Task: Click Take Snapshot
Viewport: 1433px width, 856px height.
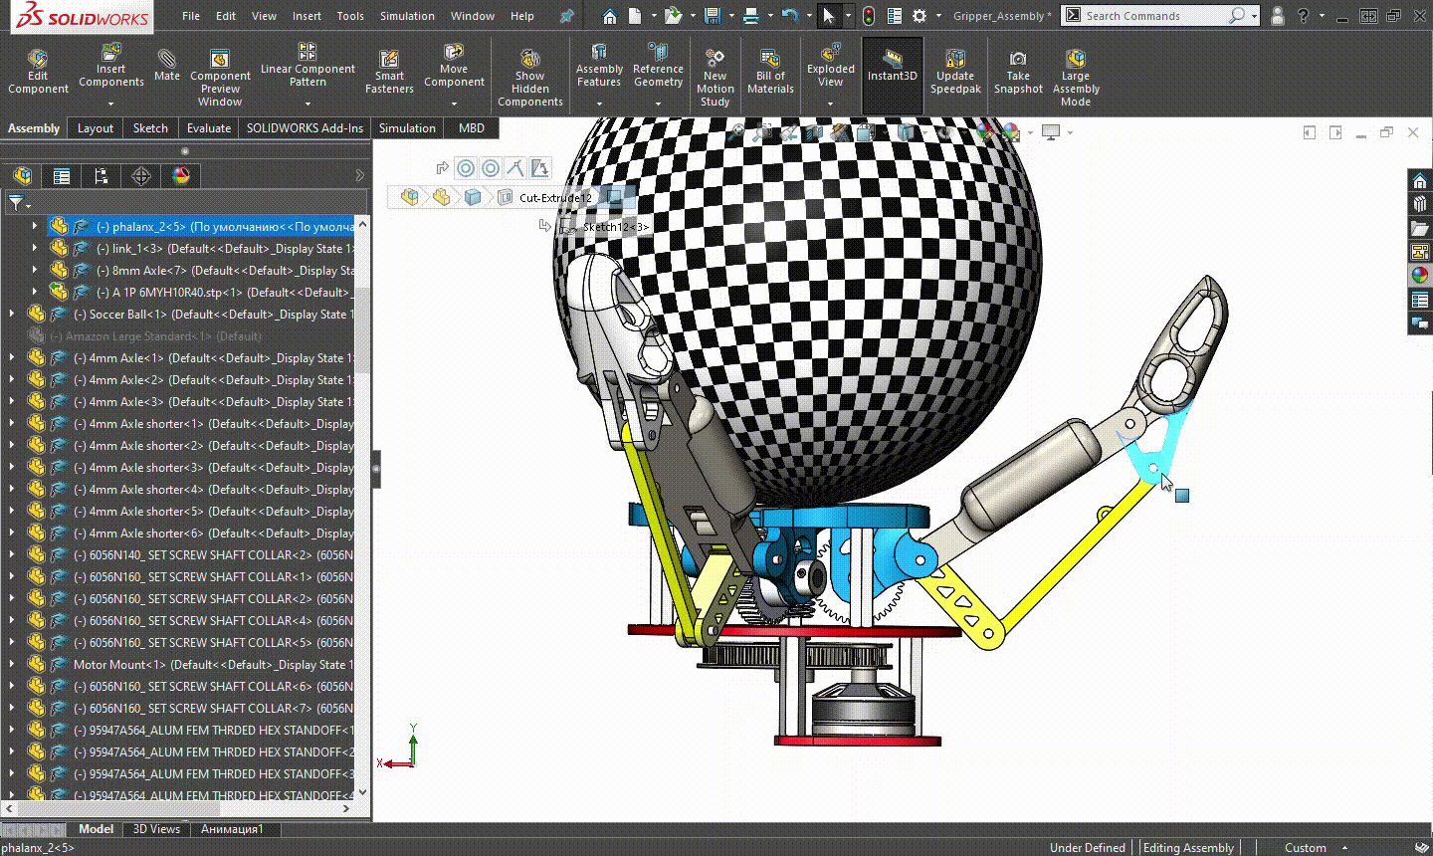Action: click(1018, 72)
